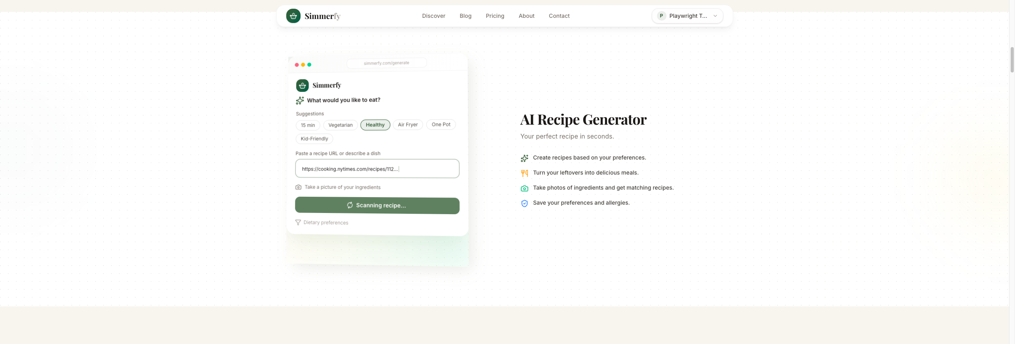Select the One Pot suggestion chip
Image resolution: width=1015 pixels, height=344 pixels.
pyautogui.click(x=441, y=124)
